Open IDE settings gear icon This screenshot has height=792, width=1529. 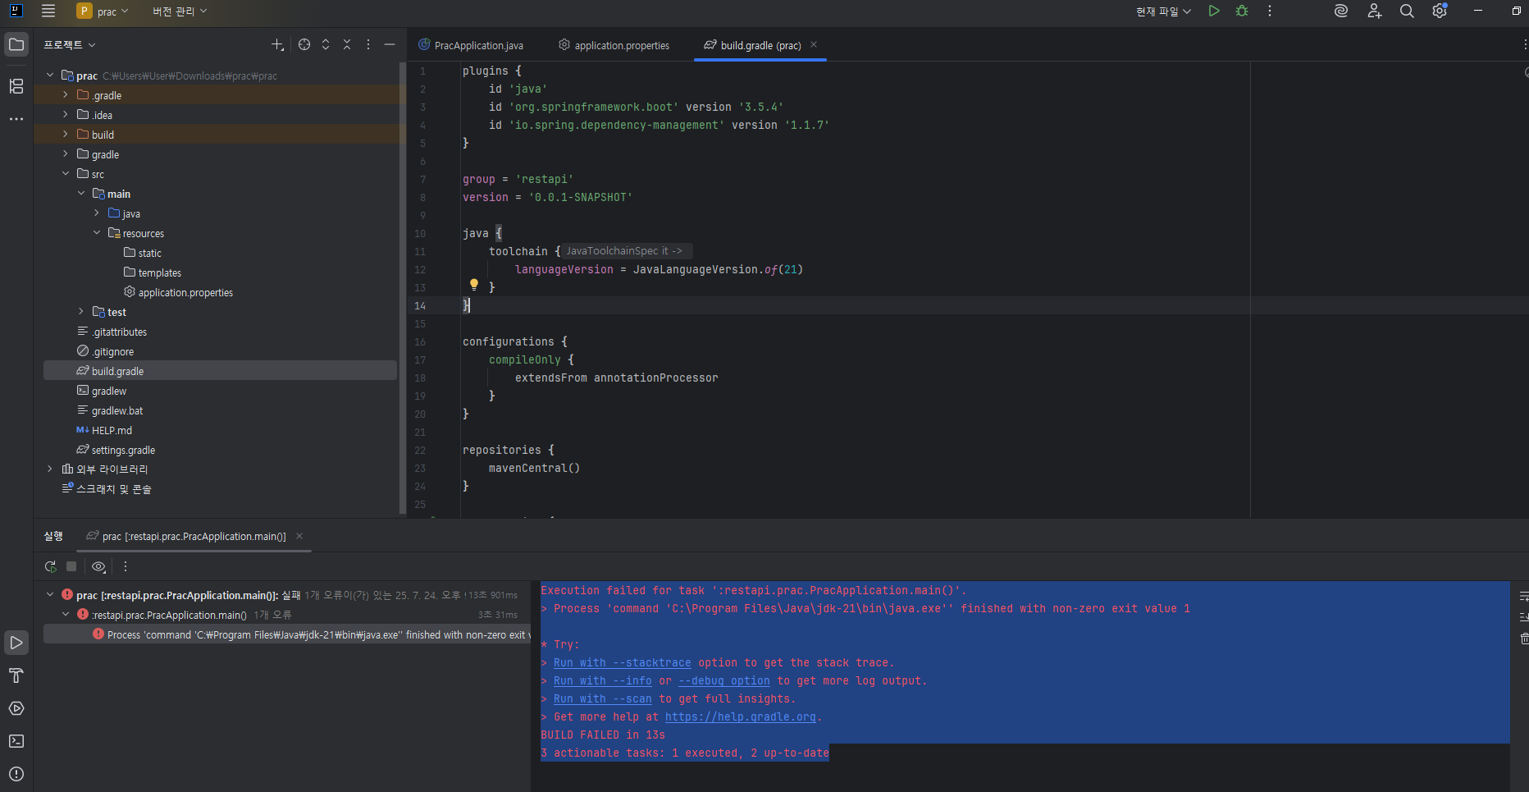[1440, 11]
